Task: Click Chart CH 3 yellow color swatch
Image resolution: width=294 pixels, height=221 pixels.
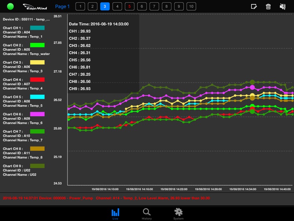Action: [37, 62]
